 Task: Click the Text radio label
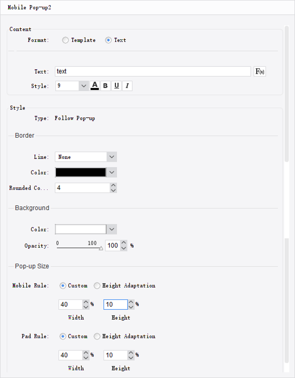[120, 40]
